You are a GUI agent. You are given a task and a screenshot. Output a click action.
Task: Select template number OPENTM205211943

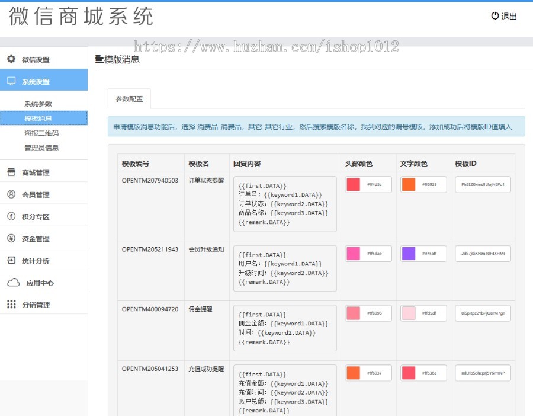click(x=150, y=249)
